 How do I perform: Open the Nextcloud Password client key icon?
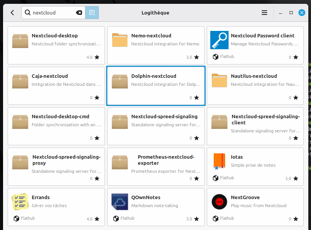[x=219, y=40]
